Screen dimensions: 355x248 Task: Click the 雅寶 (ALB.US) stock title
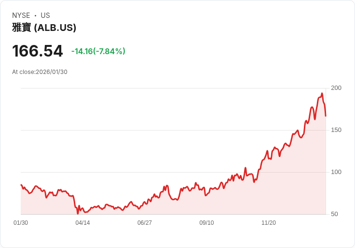coord(44,28)
